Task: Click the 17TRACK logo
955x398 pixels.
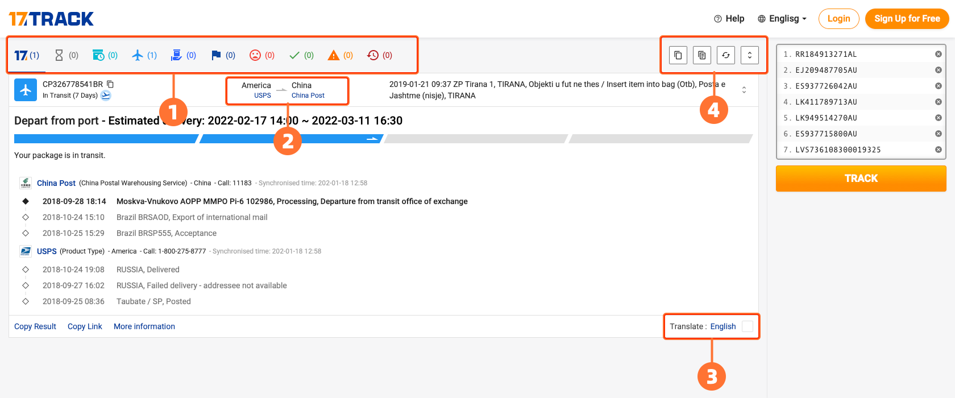Action: [x=51, y=19]
